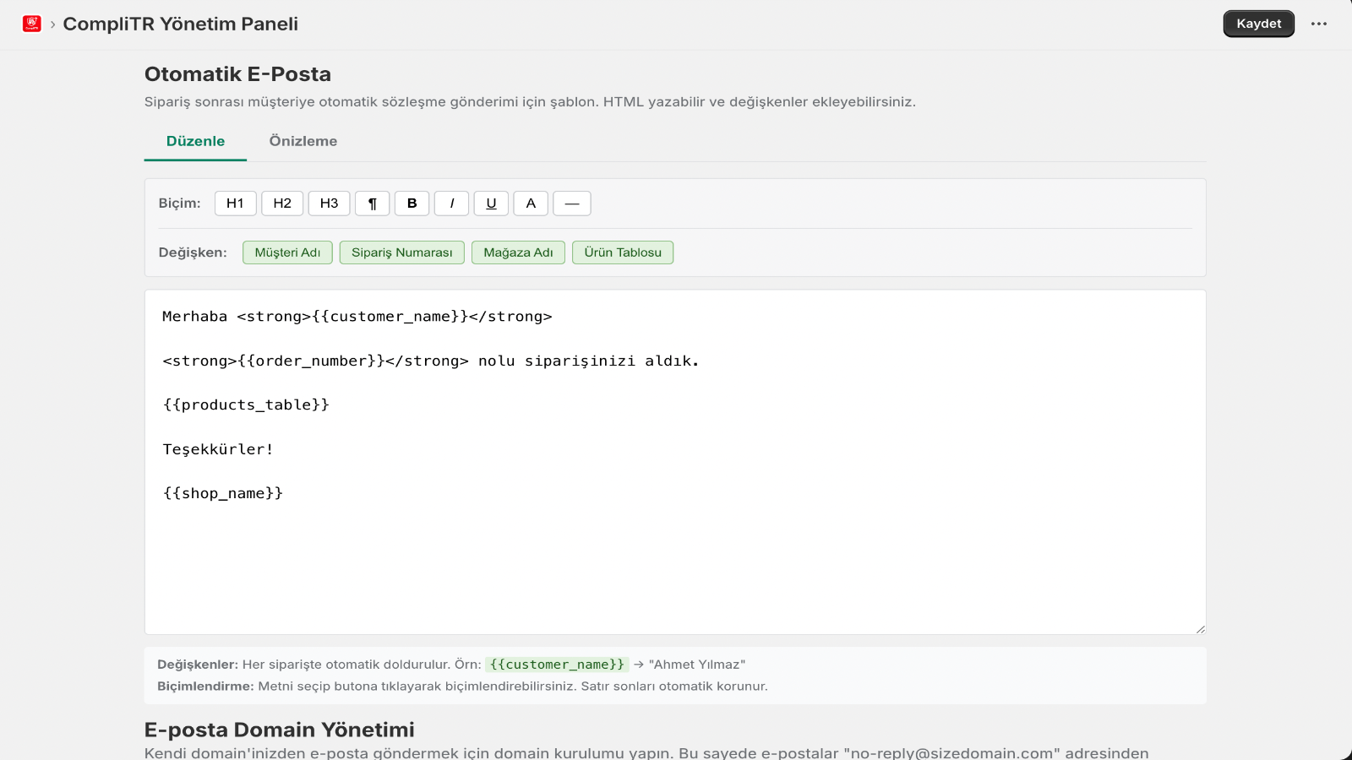
Task: Apply the H3 heading format
Action: [x=329, y=203]
